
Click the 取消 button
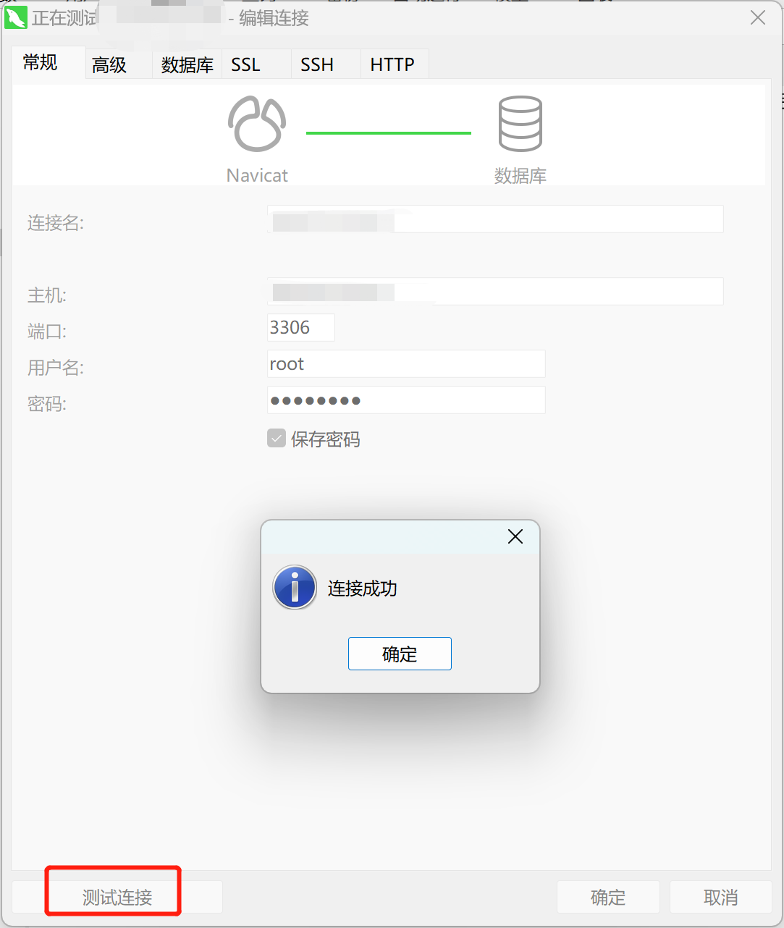tap(721, 898)
